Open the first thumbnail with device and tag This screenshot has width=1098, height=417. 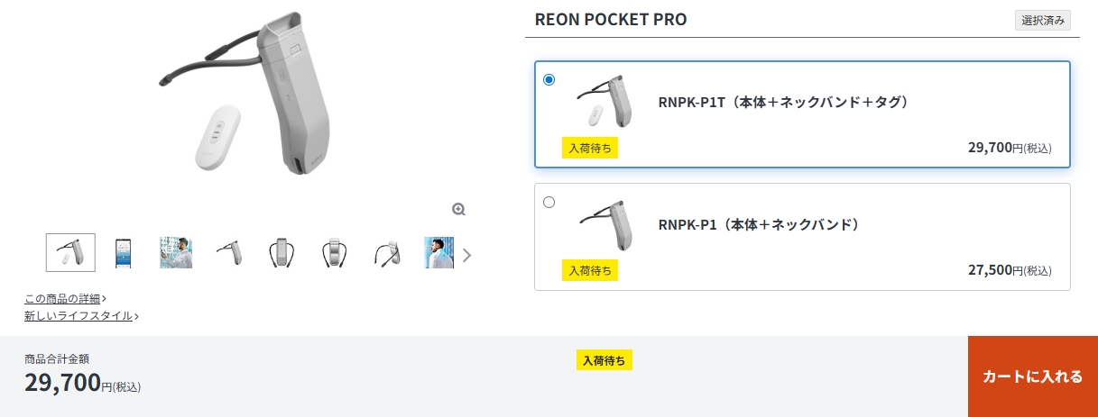pos(70,252)
